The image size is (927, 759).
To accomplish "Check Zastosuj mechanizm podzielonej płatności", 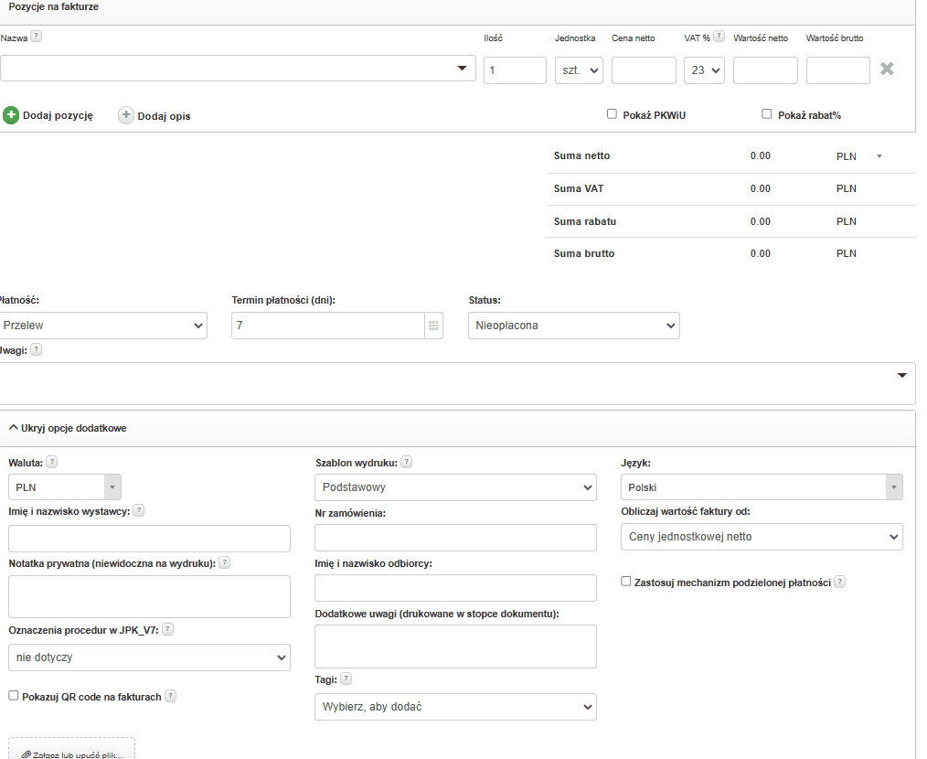I will coord(626,581).
